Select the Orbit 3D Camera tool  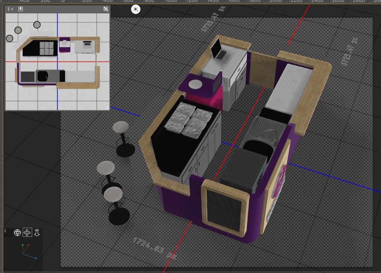click(17, 232)
